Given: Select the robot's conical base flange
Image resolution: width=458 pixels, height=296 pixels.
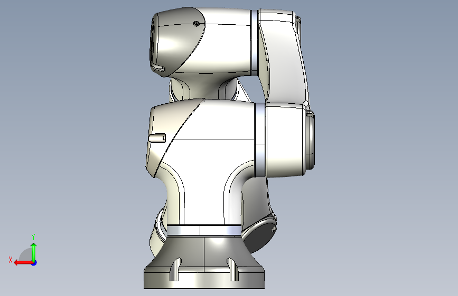Looking at the screenshot, I should click(x=204, y=262).
